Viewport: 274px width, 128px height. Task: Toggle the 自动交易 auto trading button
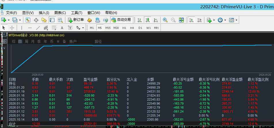pyautogui.click(x=121, y=20)
